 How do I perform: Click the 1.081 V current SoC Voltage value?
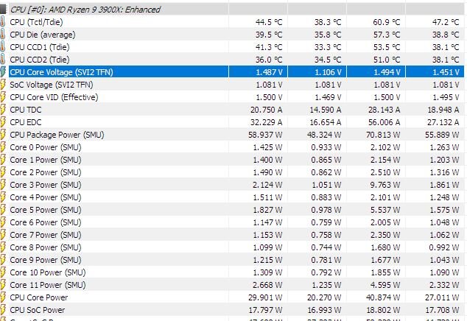(x=269, y=85)
